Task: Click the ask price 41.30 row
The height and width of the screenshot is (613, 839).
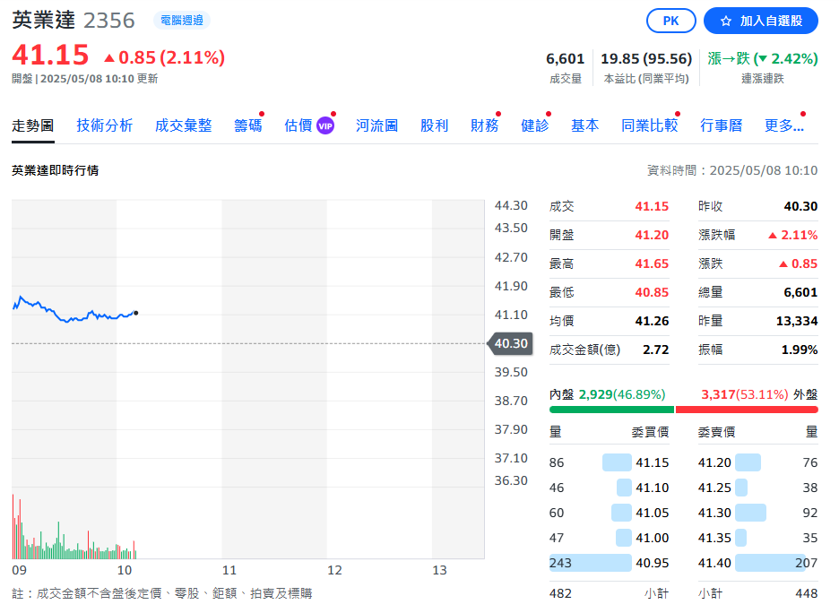Action: 757,513
